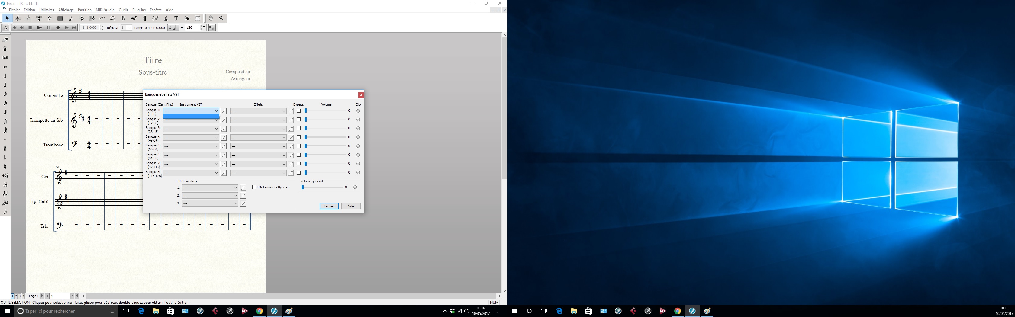
Task: Choose the Chord (CM7) tool
Action: (155, 18)
